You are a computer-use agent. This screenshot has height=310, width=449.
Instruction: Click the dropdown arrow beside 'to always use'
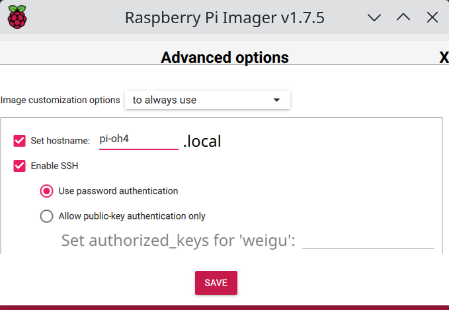276,100
